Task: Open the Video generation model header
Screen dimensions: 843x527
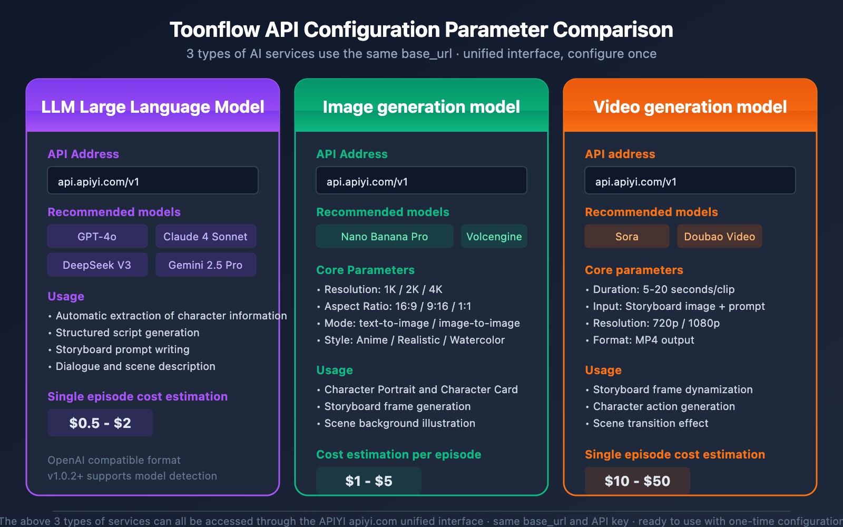Action: (690, 107)
